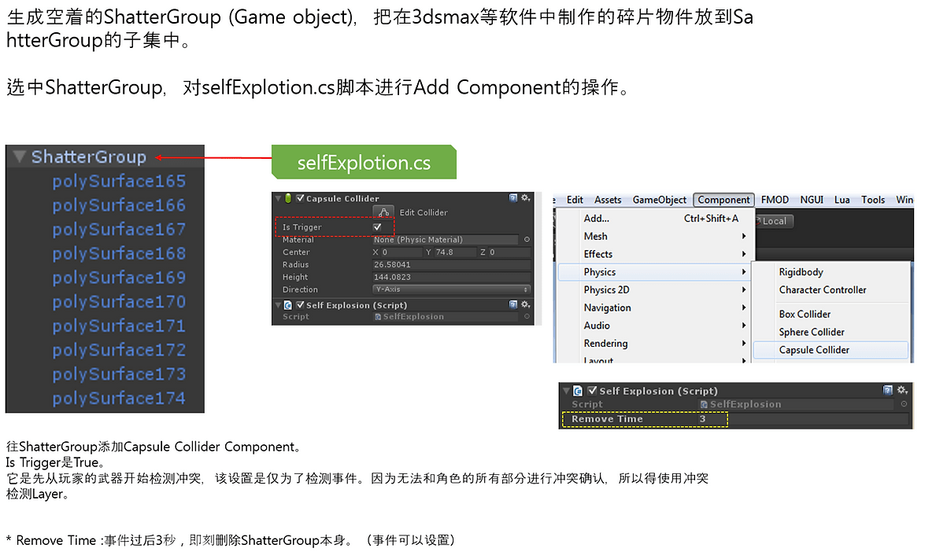Click the Local pivot toggle button
The image size is (925, 552).
pos(774,221)
